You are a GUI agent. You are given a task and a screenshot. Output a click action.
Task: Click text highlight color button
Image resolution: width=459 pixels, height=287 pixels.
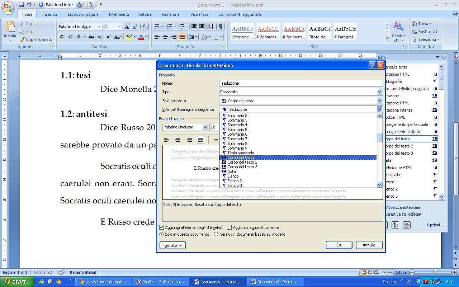coord(129,37)
